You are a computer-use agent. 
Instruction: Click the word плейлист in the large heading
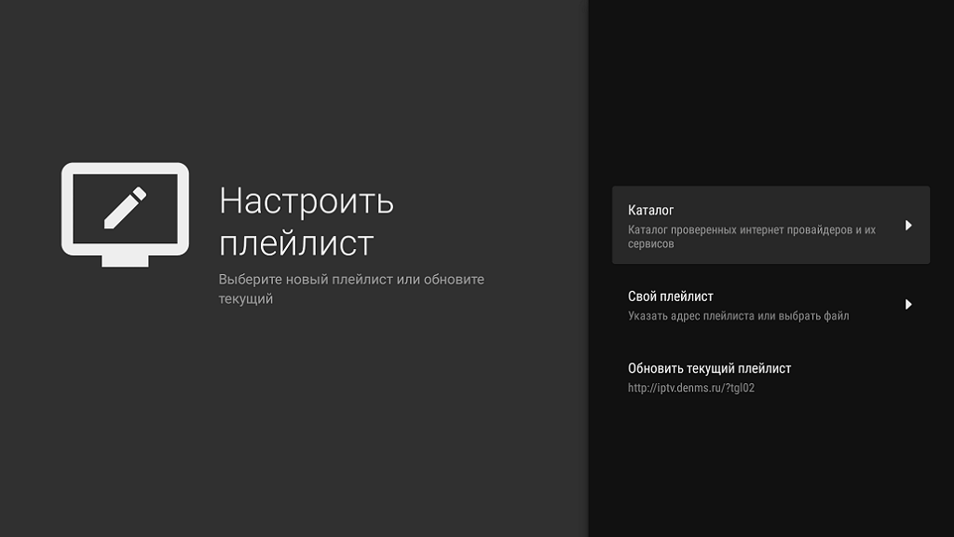click(x=295, y=243)
